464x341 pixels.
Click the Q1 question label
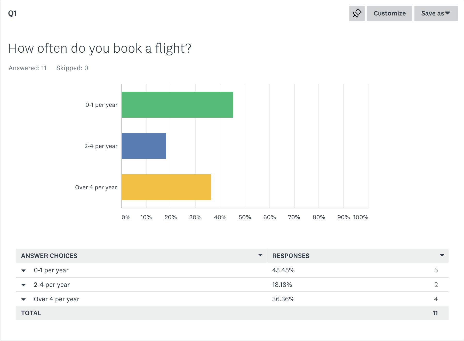coord(13,13)
